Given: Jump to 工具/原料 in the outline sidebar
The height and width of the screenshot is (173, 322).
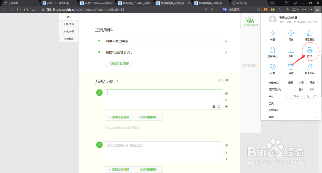Looking at the screenshot, I should click(x=69, y=24).
